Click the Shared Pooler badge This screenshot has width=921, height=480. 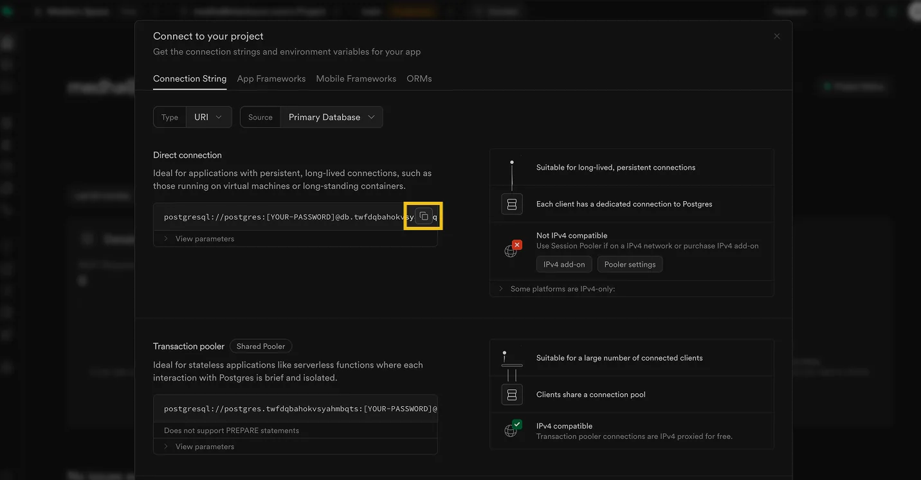[x=261, y=346]
